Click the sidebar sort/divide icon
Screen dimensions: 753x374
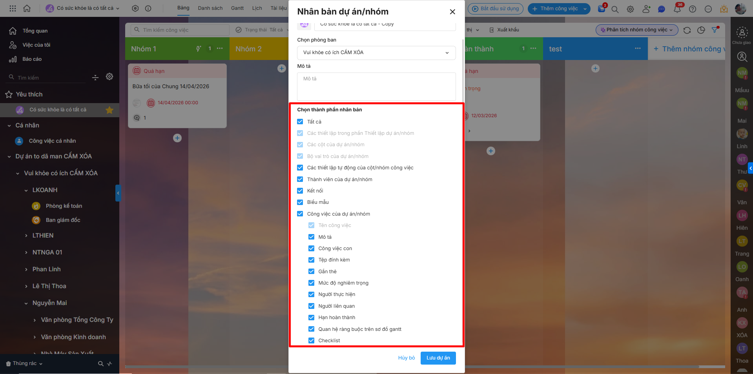[x=95, y=77]
